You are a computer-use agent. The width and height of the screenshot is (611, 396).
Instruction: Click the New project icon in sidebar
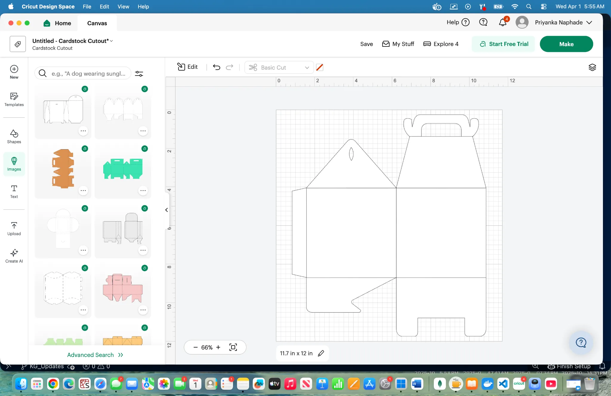point(14,72)
